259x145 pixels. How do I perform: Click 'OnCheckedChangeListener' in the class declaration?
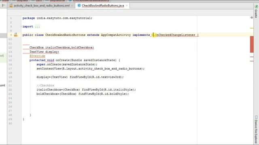point(175,35)
